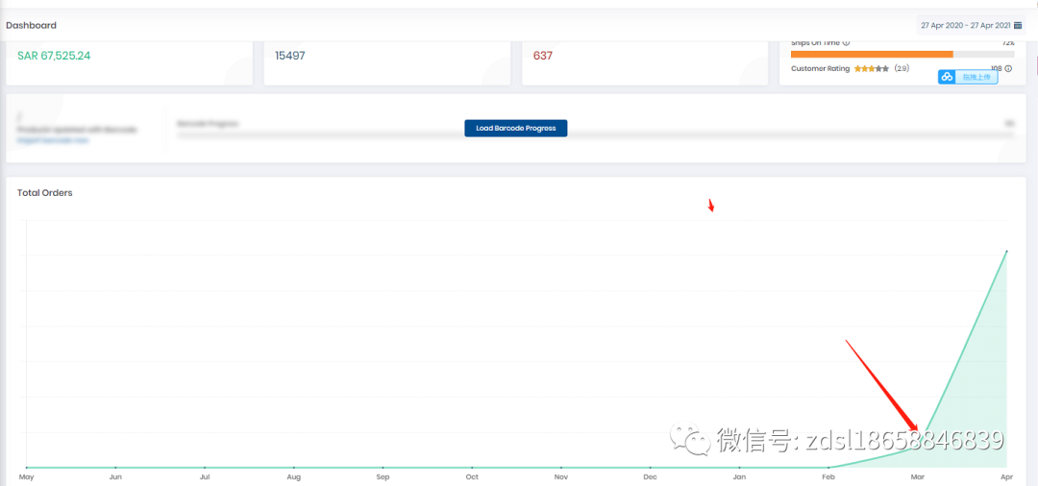Click the April peak data point on chart

click(1007, 252)
